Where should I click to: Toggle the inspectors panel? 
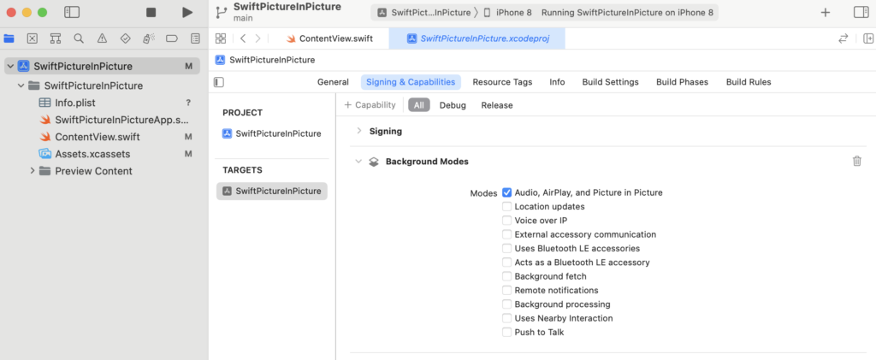coord(861,12)
